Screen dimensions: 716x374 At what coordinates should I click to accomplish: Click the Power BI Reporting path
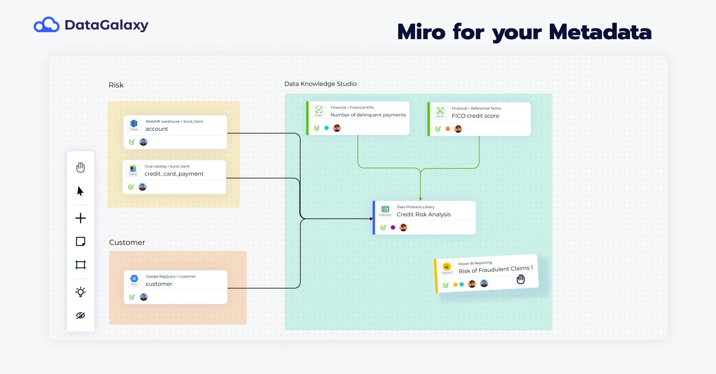click(475, 263)
